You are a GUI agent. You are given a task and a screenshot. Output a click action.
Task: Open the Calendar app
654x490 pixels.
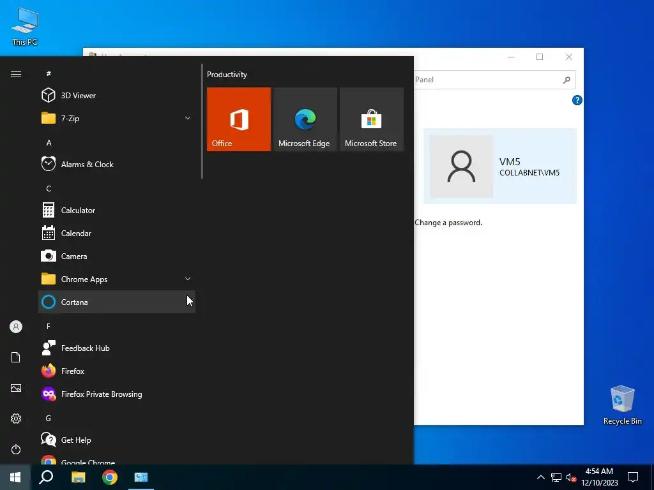tap(117, 234)
